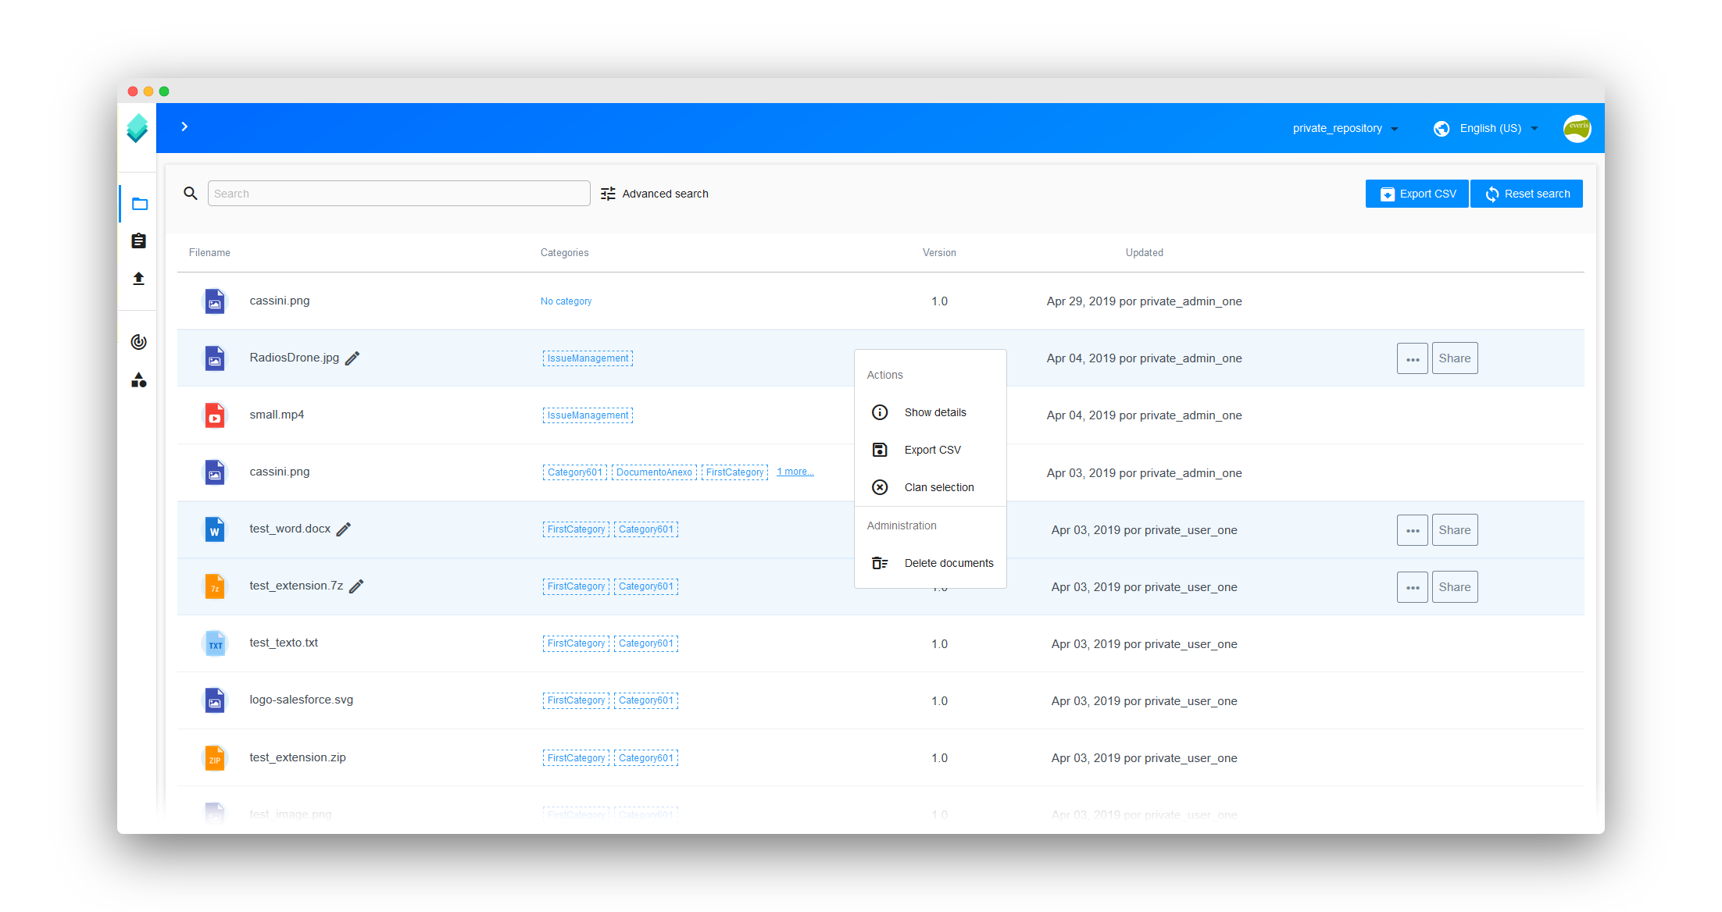Choose Delete documents in Administration menu
The height and width of the screenshot is (912, 1722).
pos(948,563)
